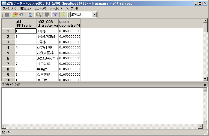Click the こどもの国線 cell

click(x=47, y=53)
